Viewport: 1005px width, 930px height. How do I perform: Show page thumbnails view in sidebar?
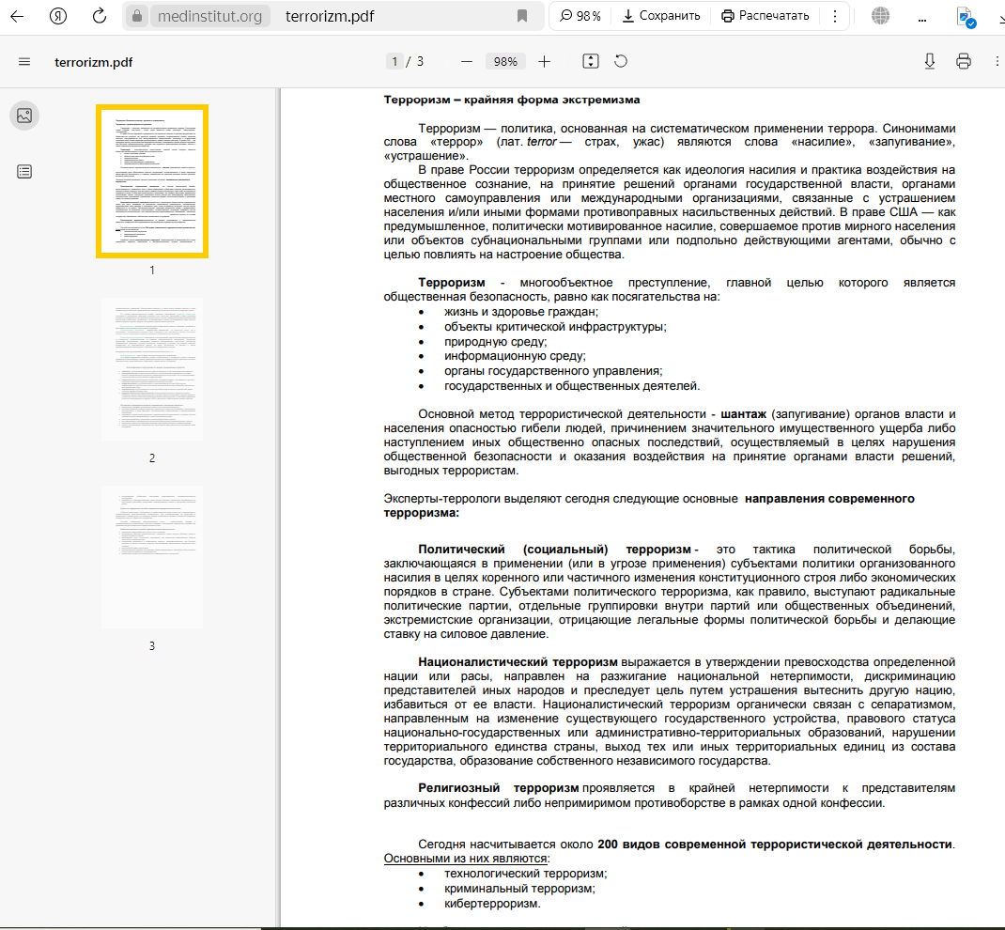tap(24, 116)
